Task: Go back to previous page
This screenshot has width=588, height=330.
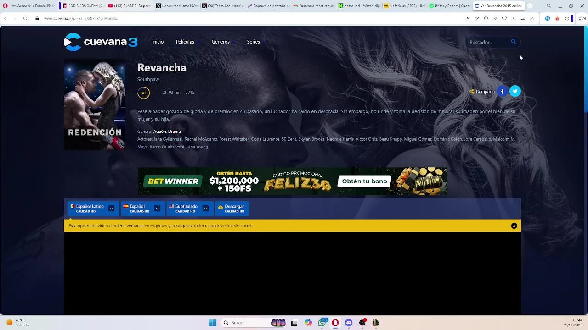Action: pyautogui.click(x=6, y=18)
